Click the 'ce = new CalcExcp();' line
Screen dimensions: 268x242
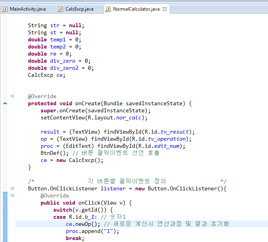tap(72, 160)
